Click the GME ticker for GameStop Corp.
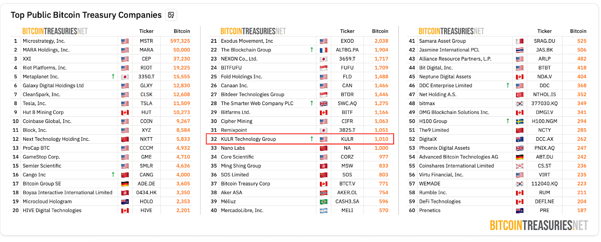Screen dimensions: 601x242 click(x=146, y=157)
